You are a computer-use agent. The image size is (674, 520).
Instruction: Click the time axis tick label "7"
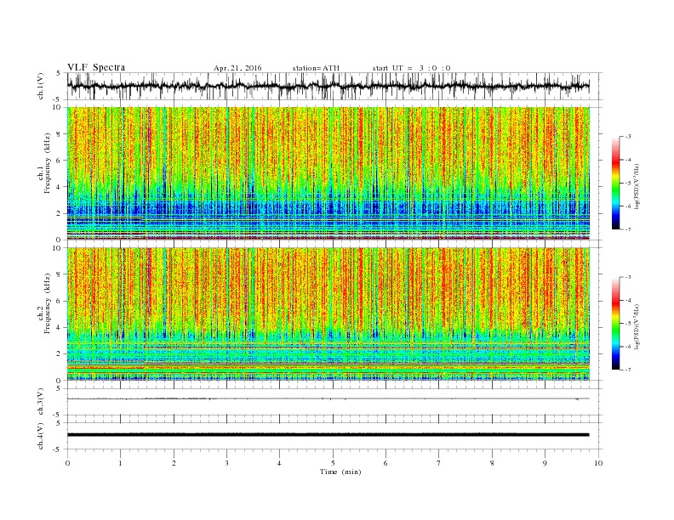[x=439, y=463]
